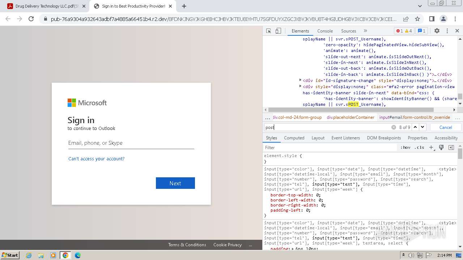This screenshot has height=260, width=463.
Task: Cancel the Elements search
Action: 446,127
